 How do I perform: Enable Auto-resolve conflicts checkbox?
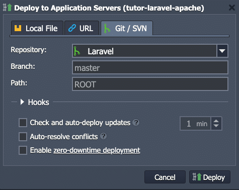pos(23,137)
